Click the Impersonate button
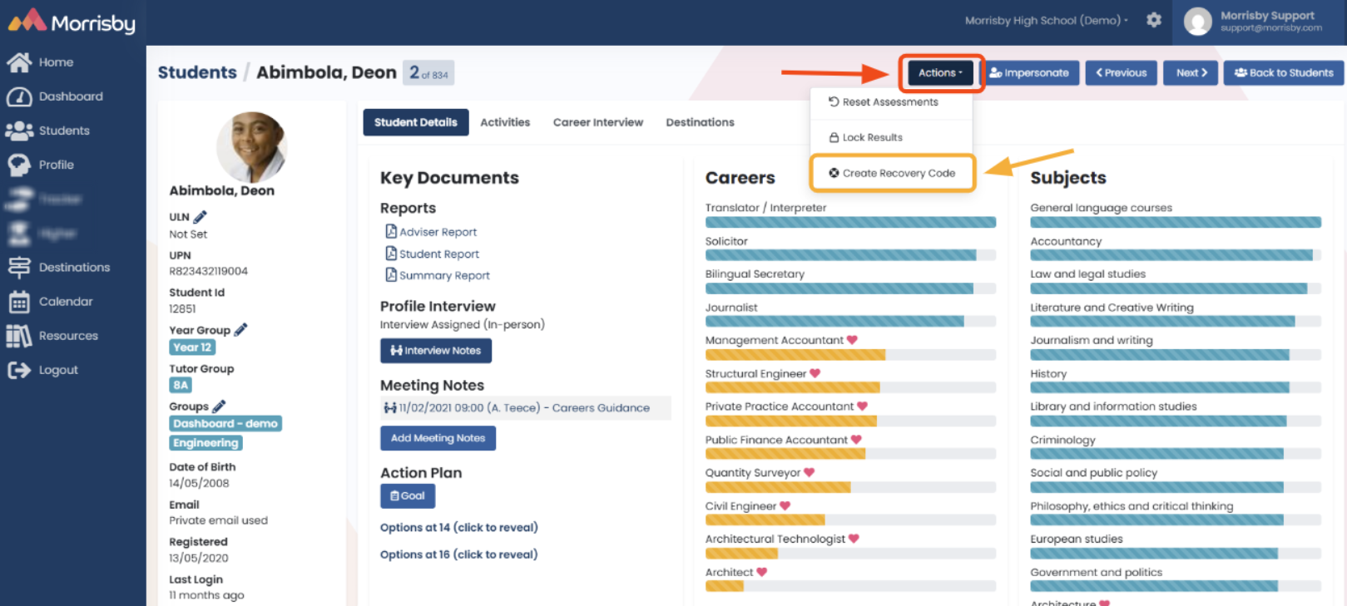Image resolution: width=1347 pixels, height=606 pixels. click(x=1029, y=73)
